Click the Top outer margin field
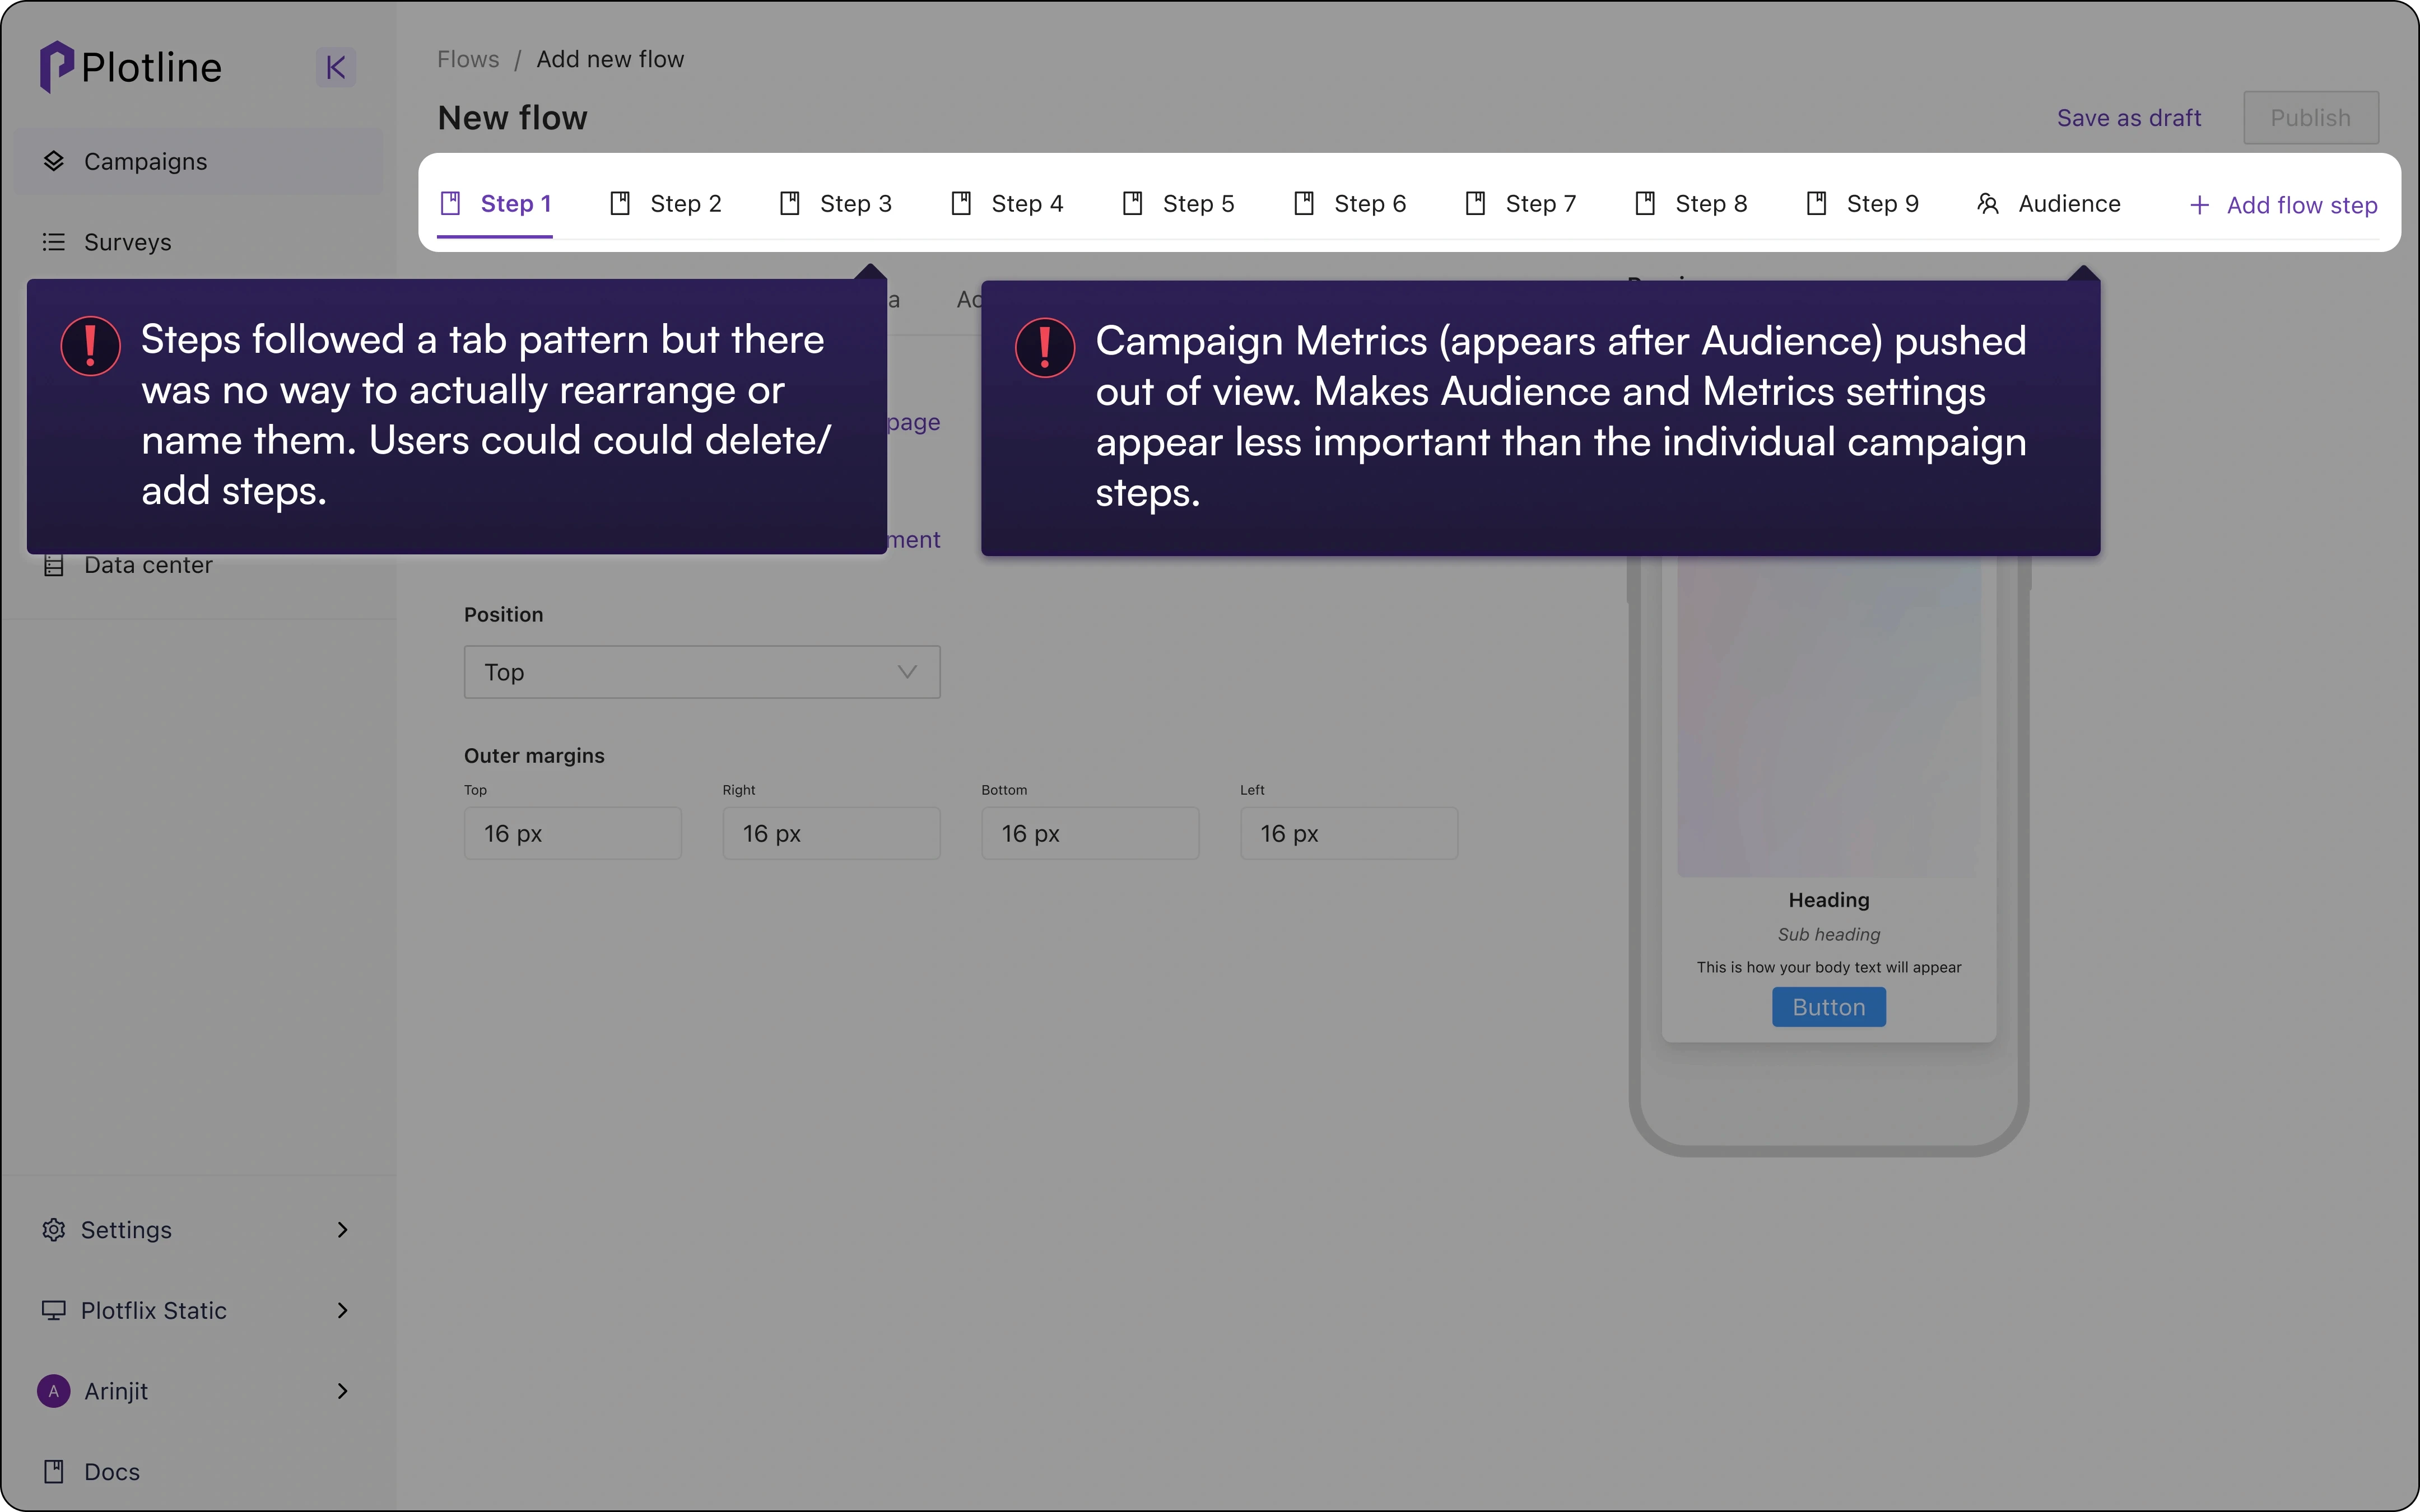The width and height of the screenshot is (2420, 1512). [572, 834]
